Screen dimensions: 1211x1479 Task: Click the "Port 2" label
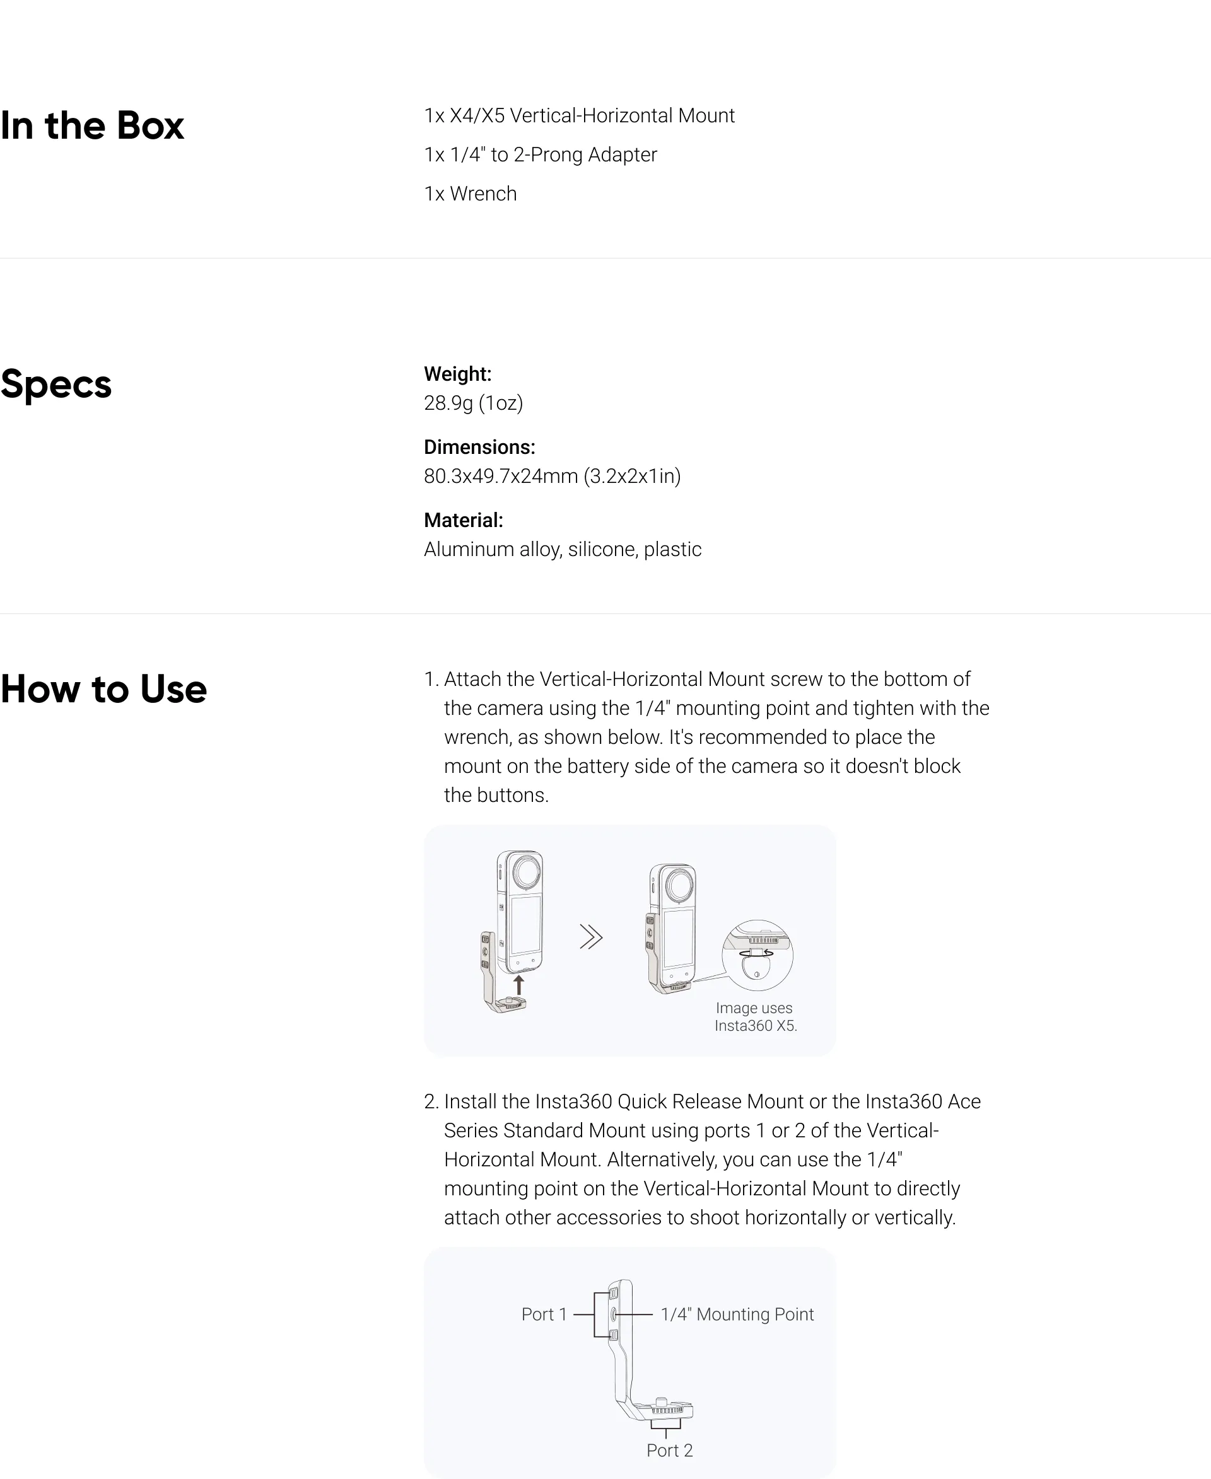[x=669, y=1451]
